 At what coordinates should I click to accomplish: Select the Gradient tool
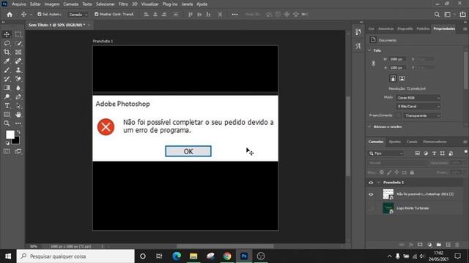click(7, 88)
